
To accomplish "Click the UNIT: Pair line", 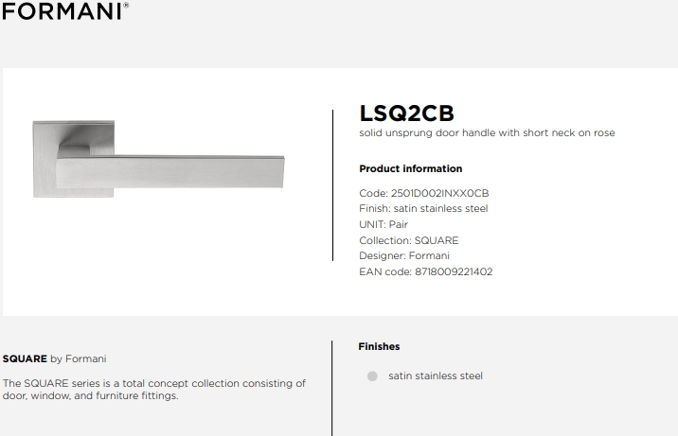I will pos(384,224).
